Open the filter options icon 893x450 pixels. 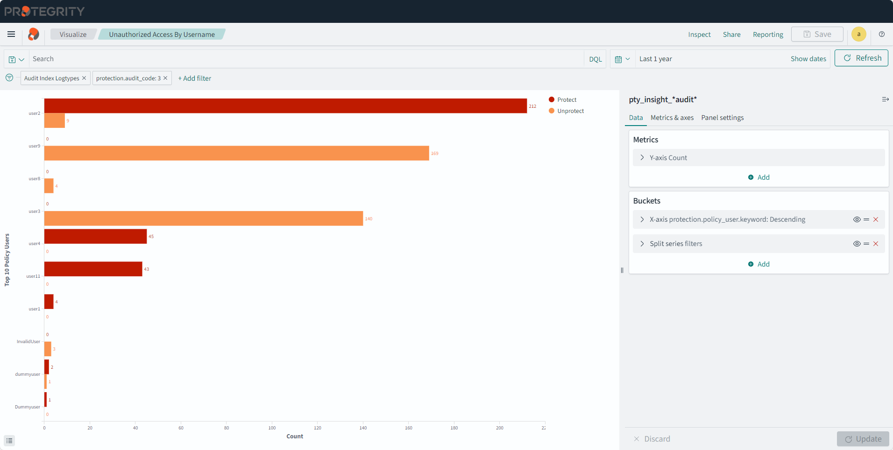pyautogui.click(x=9, y=77)
